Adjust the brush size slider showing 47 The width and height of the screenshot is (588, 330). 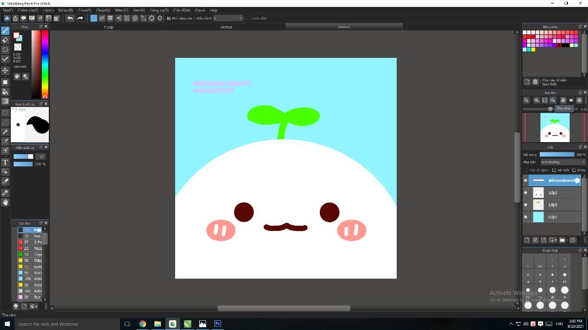pos(23,156)
